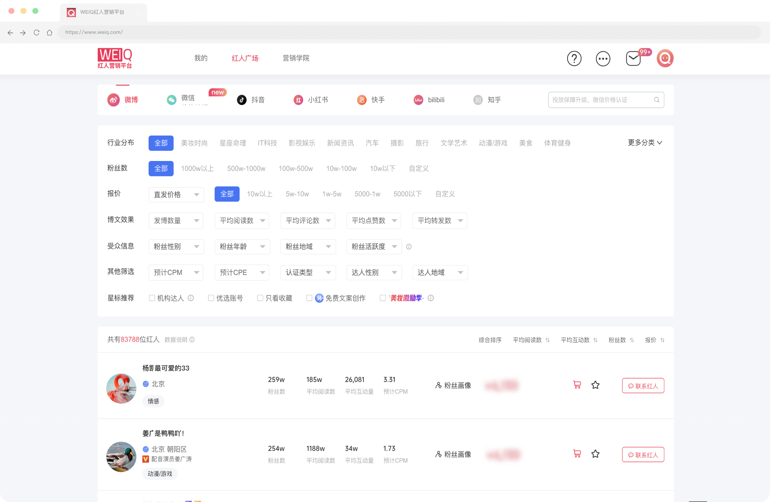
Task: Open 粉丝画像 for 姜广是鸭鸭吖
Action: [453, 454]
